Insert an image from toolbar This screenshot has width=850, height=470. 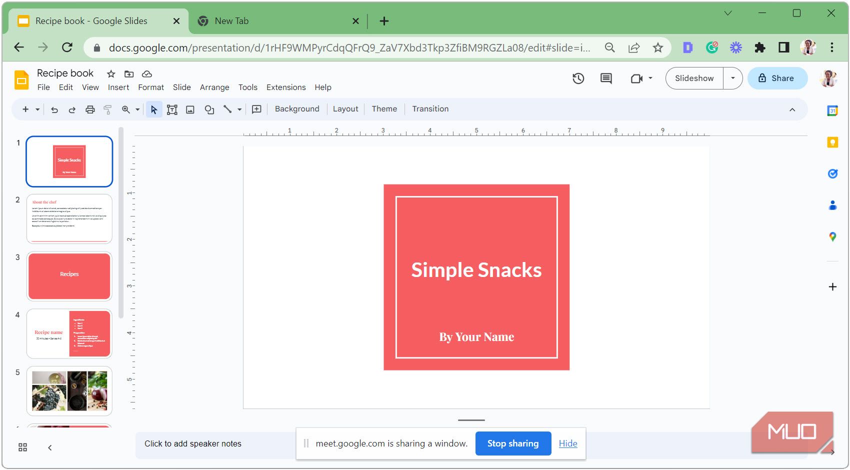pyautogui.click(x=190, y=109)
